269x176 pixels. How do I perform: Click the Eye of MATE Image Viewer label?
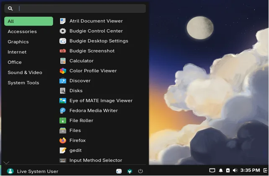(x=101, y=101)
